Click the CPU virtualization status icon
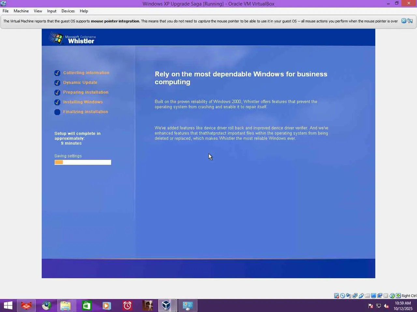The width and height of the screenshot is (417, 312). tap(386, 296)
